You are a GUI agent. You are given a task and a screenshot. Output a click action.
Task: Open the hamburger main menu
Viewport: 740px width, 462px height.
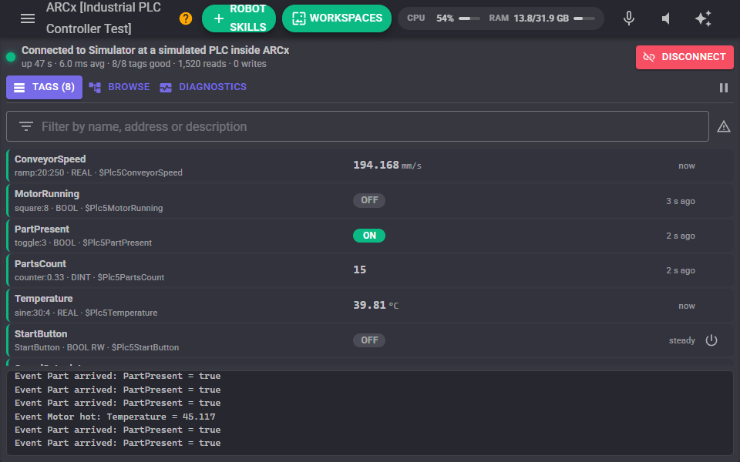(28, 18)
